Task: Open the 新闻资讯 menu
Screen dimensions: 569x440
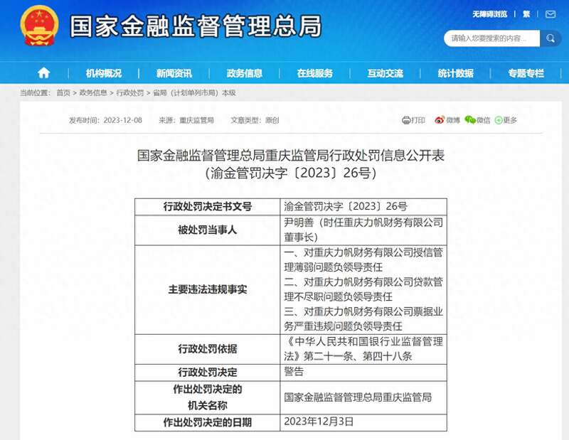Action: click(174, 73)
